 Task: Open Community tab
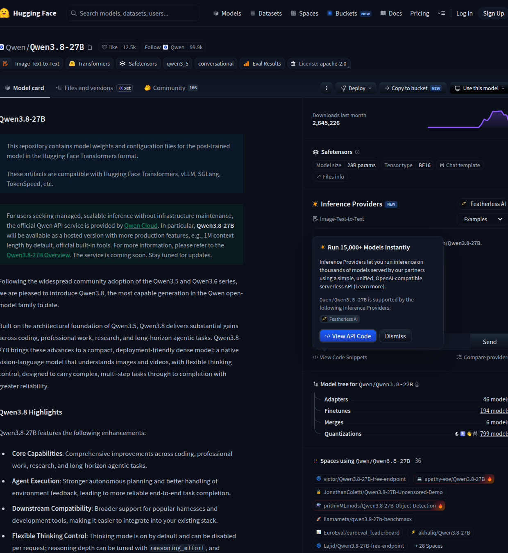click(171, 88)
